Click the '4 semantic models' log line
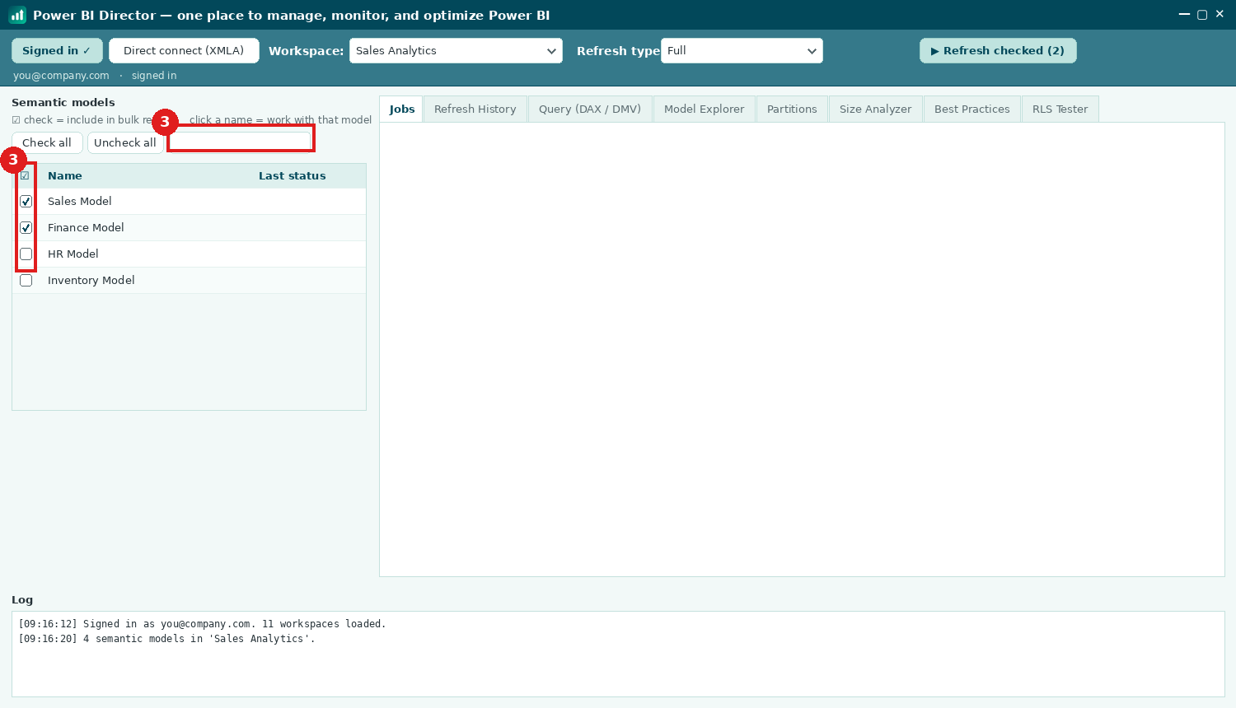This screenshot has width=1236, height=708. (x=166, y=639)
